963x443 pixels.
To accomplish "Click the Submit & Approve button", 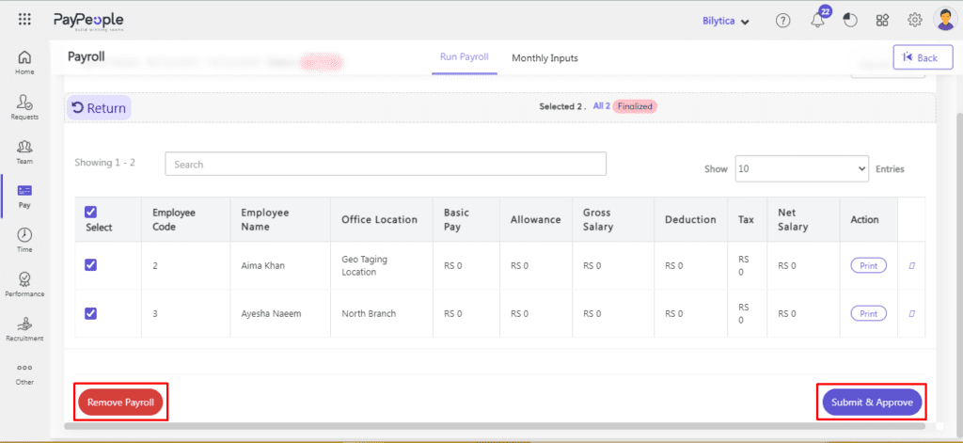I will coord(872,403).
